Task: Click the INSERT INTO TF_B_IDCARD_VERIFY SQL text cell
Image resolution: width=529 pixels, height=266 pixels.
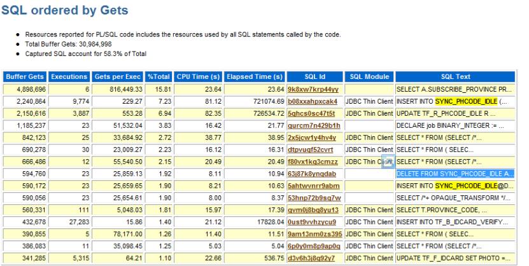Action: [x=455, y=222]
